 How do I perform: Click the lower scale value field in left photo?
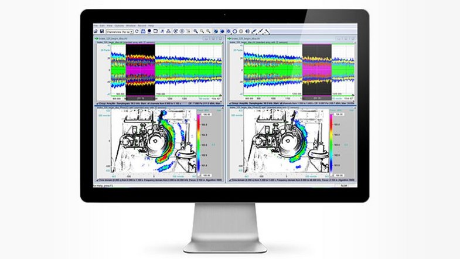[x=206, y=175]
